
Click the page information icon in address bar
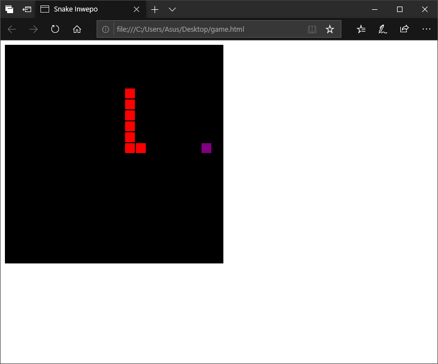tap(105, 30)
